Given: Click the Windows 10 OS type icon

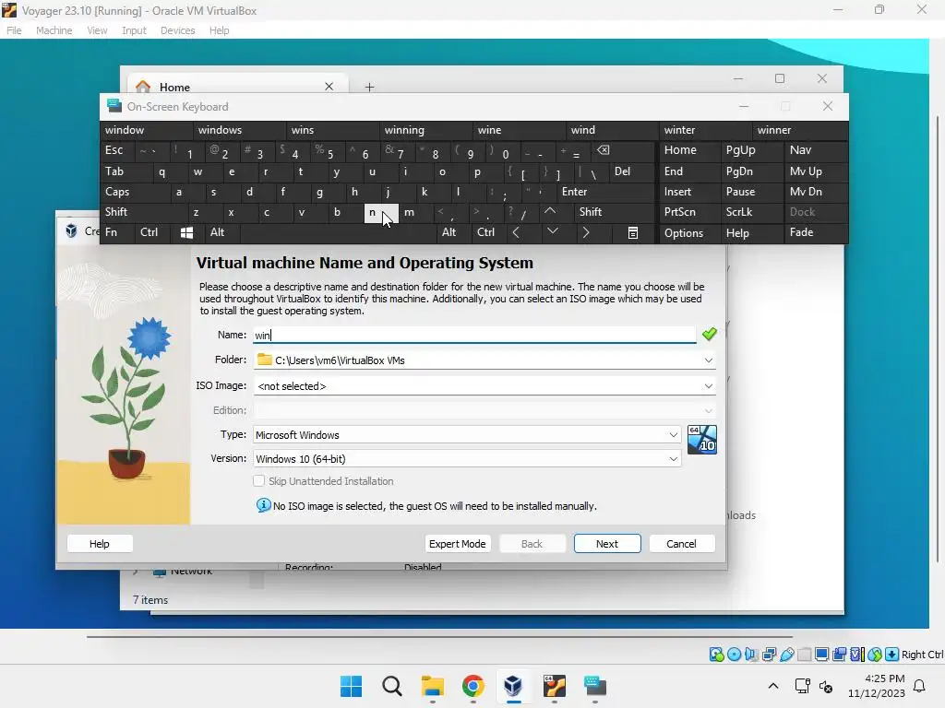Looking at the screenshot, I should coord(702,440).
